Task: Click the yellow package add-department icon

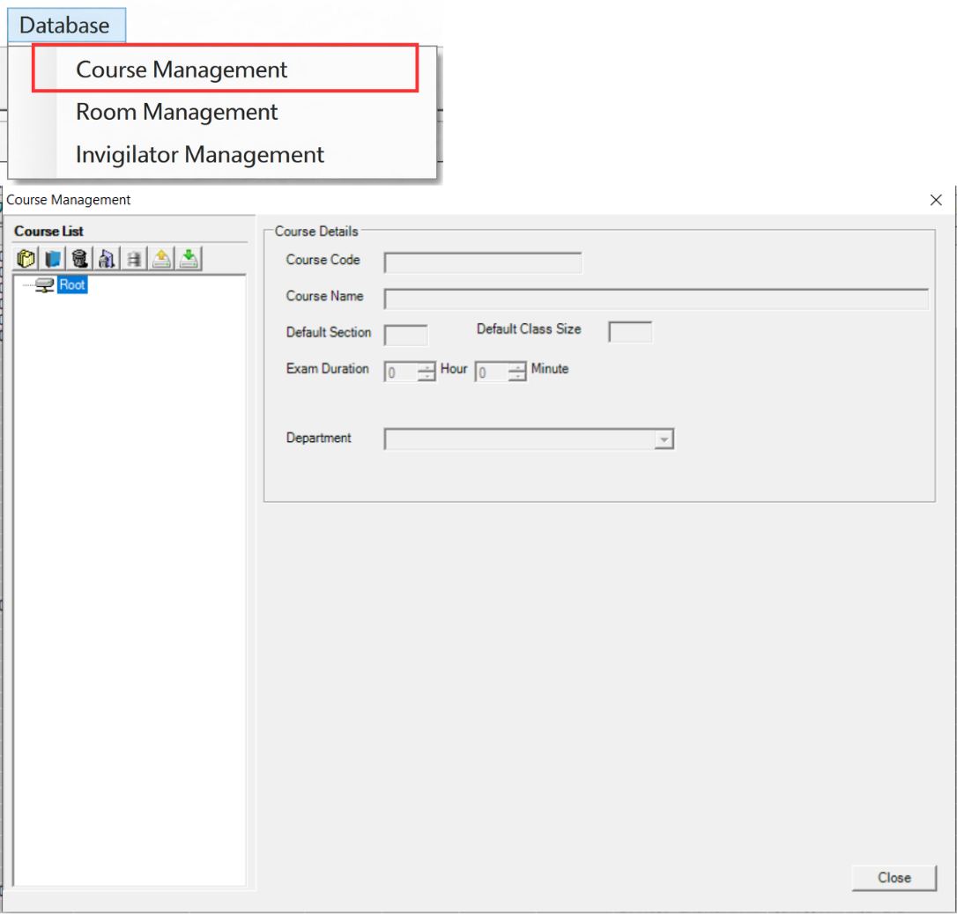Action: pyautogui.click(x=26, y=259)
